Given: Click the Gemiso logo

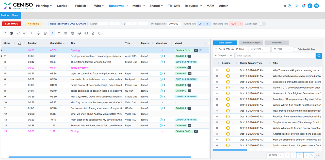Looking at the screenshot, I should pos(18,6).
